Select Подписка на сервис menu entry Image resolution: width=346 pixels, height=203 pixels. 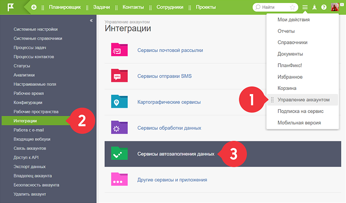(x=300, y=111)
